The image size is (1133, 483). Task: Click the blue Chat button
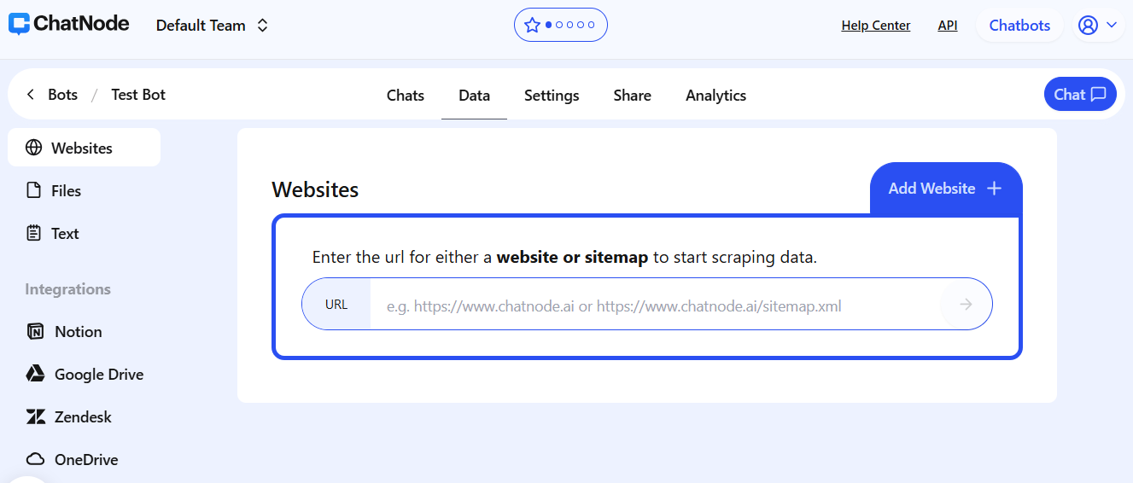1080,94
